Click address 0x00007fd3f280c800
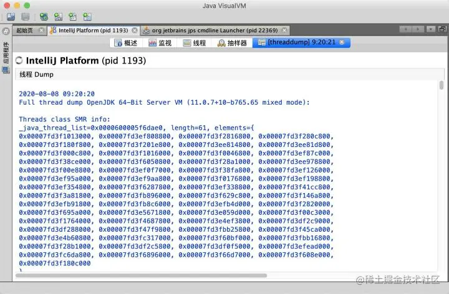The width and height of the screenshot is (449, 294). [294, 136]
